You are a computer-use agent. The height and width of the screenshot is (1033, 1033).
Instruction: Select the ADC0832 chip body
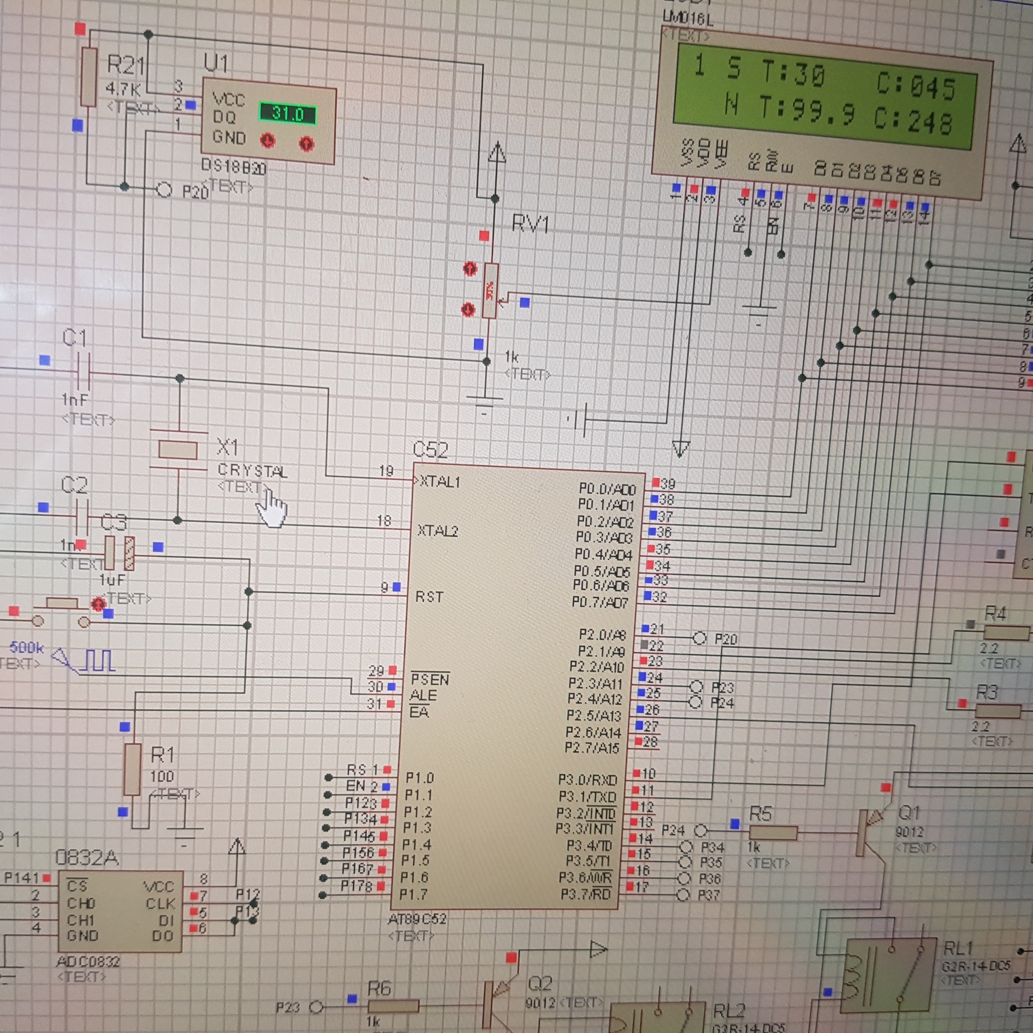[x=120, y=912]
